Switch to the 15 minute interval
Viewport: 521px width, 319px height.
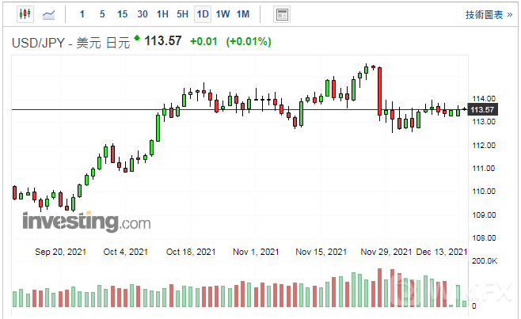[122, 14]
